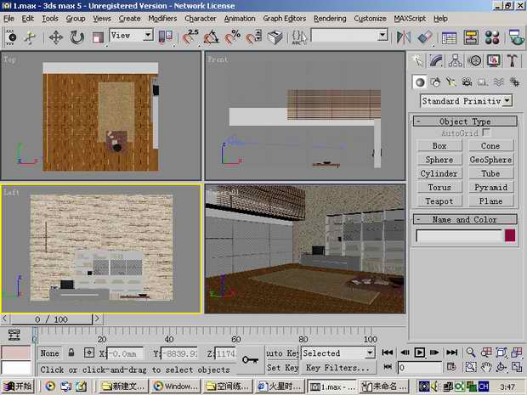Open Key Filters dialog

point(337,368)
